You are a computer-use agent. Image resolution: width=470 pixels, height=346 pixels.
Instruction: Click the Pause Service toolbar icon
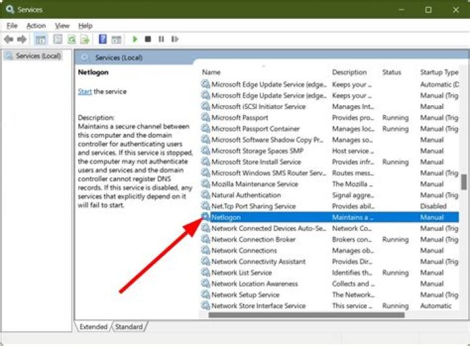pyautogui.click(x=161, y=39)
